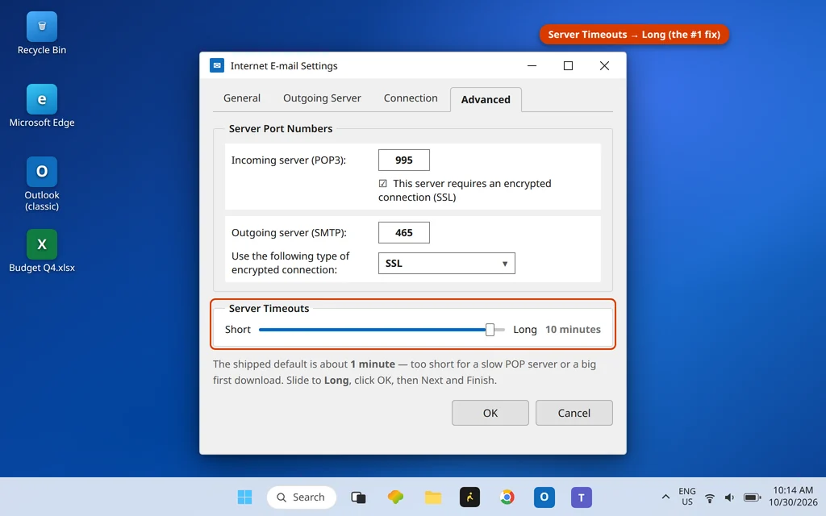Show hidden system tray icons
The image size is (826, 516).
click(x=665, y=497)
